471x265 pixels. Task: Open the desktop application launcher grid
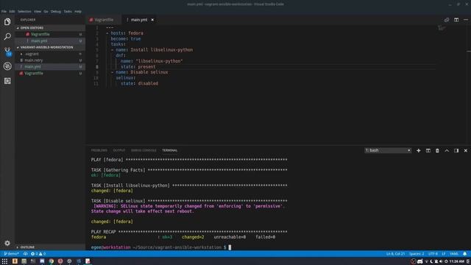click(x=4, y=261)
